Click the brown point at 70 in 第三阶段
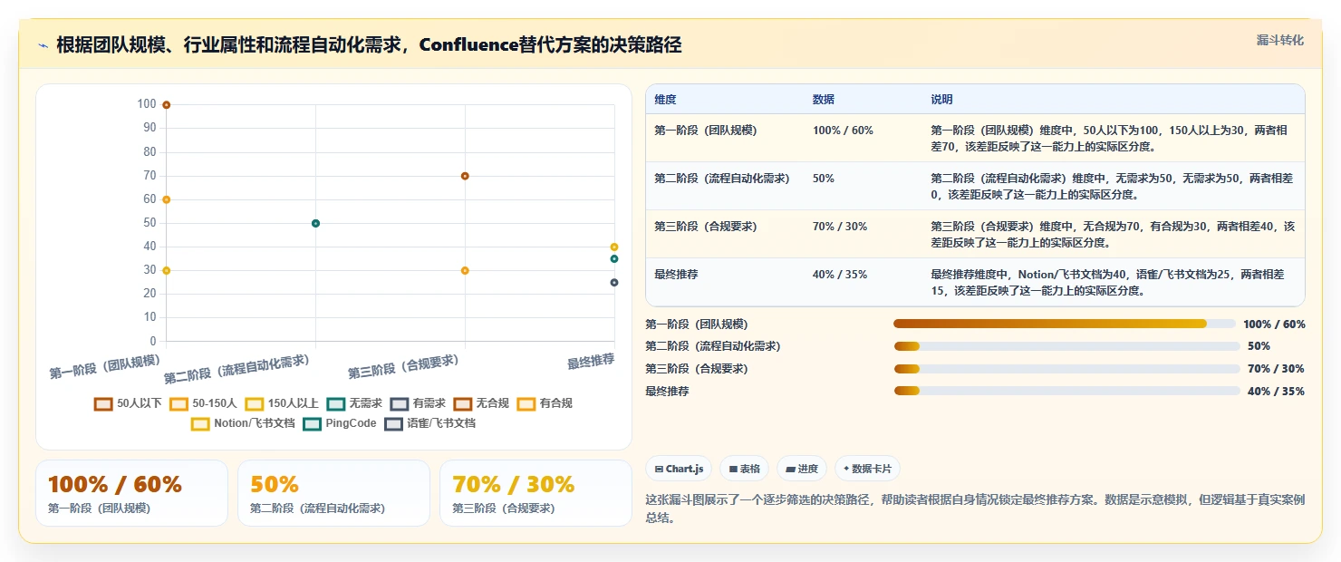1341x562 pixels. pyautogui.click(x=465, y=176)
